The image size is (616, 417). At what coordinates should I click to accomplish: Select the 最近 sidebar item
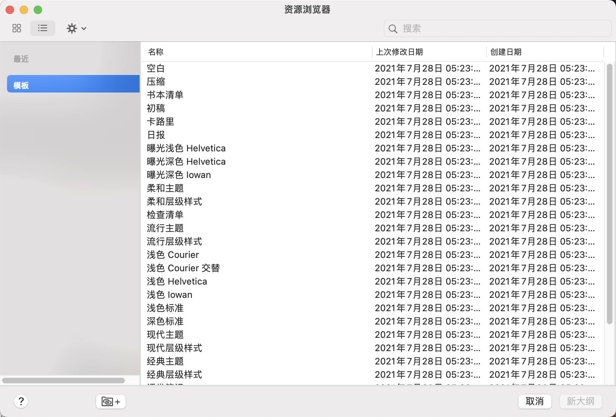click(x=21, y=59)
